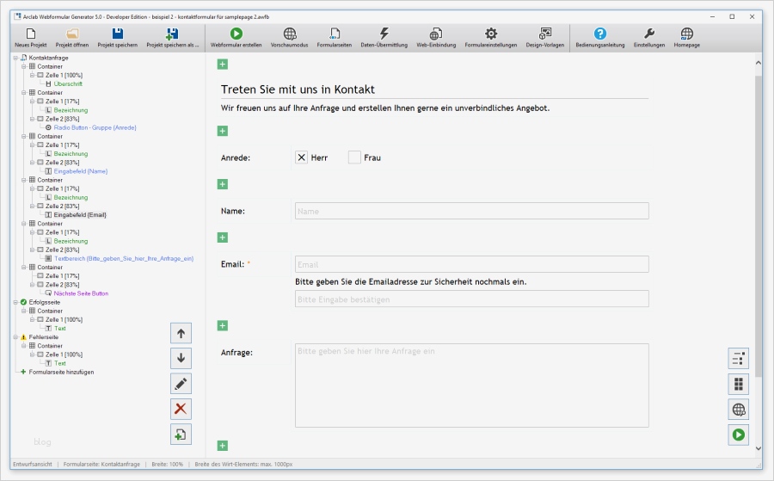
Task: Click the scroll up arrow of the form preview
Action: coord(759,63)
